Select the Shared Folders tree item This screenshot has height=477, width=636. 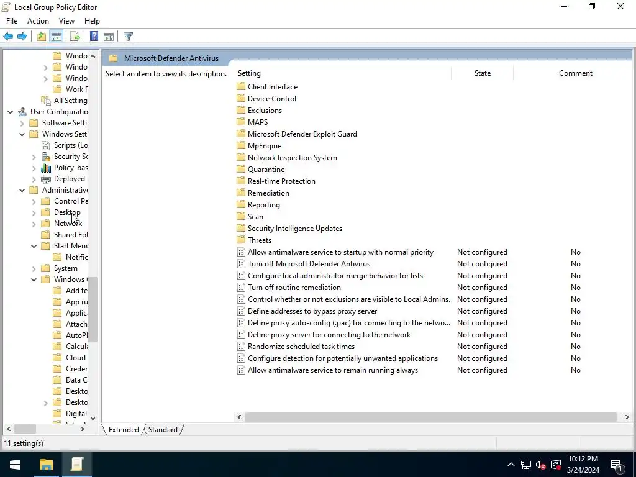coord(71,235)
